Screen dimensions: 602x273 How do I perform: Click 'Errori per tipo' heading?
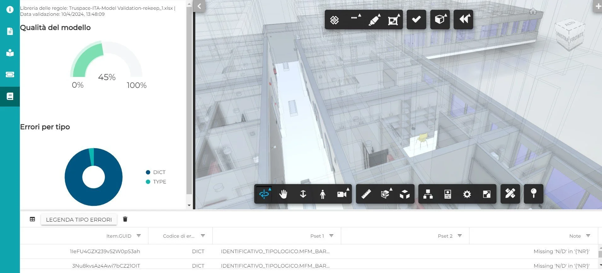[45, 127]
